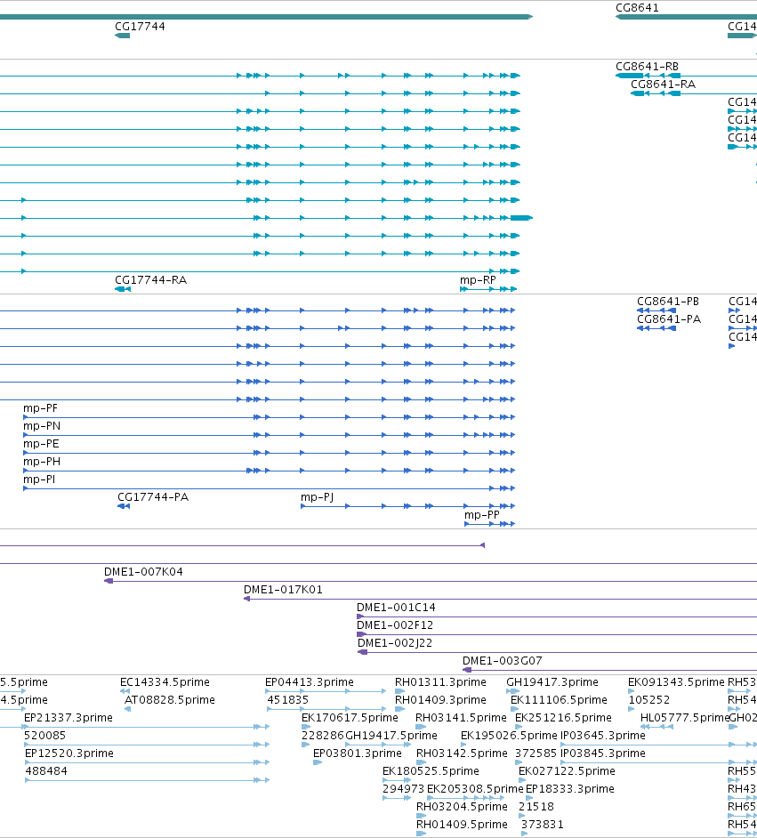
Task: Select the 105252 feature label
Action: pos(649,700)
